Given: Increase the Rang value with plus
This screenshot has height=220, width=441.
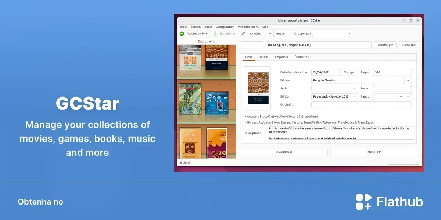Looking at the screenshot, I should tap(408, 96).
